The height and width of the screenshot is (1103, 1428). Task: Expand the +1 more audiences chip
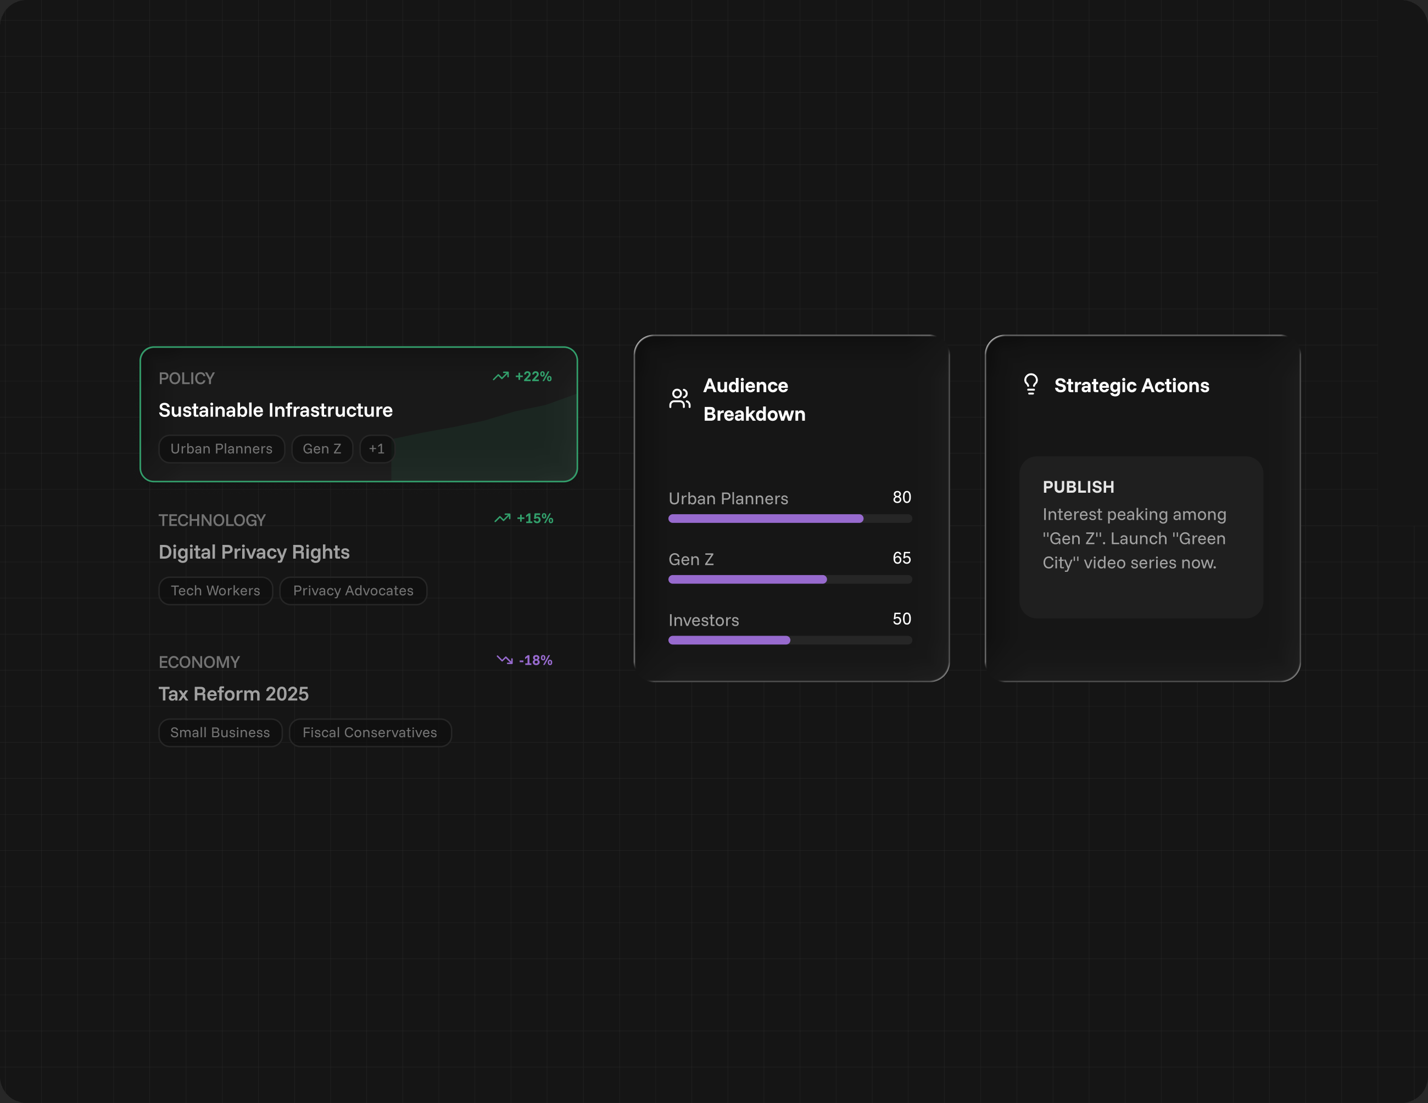[x=377, y=449]
